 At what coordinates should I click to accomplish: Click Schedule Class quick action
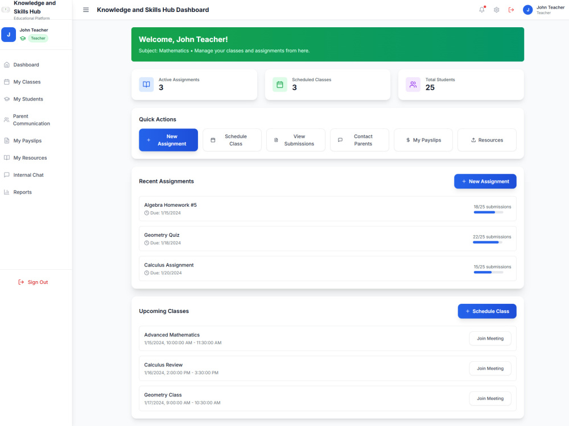pos(232,140)
